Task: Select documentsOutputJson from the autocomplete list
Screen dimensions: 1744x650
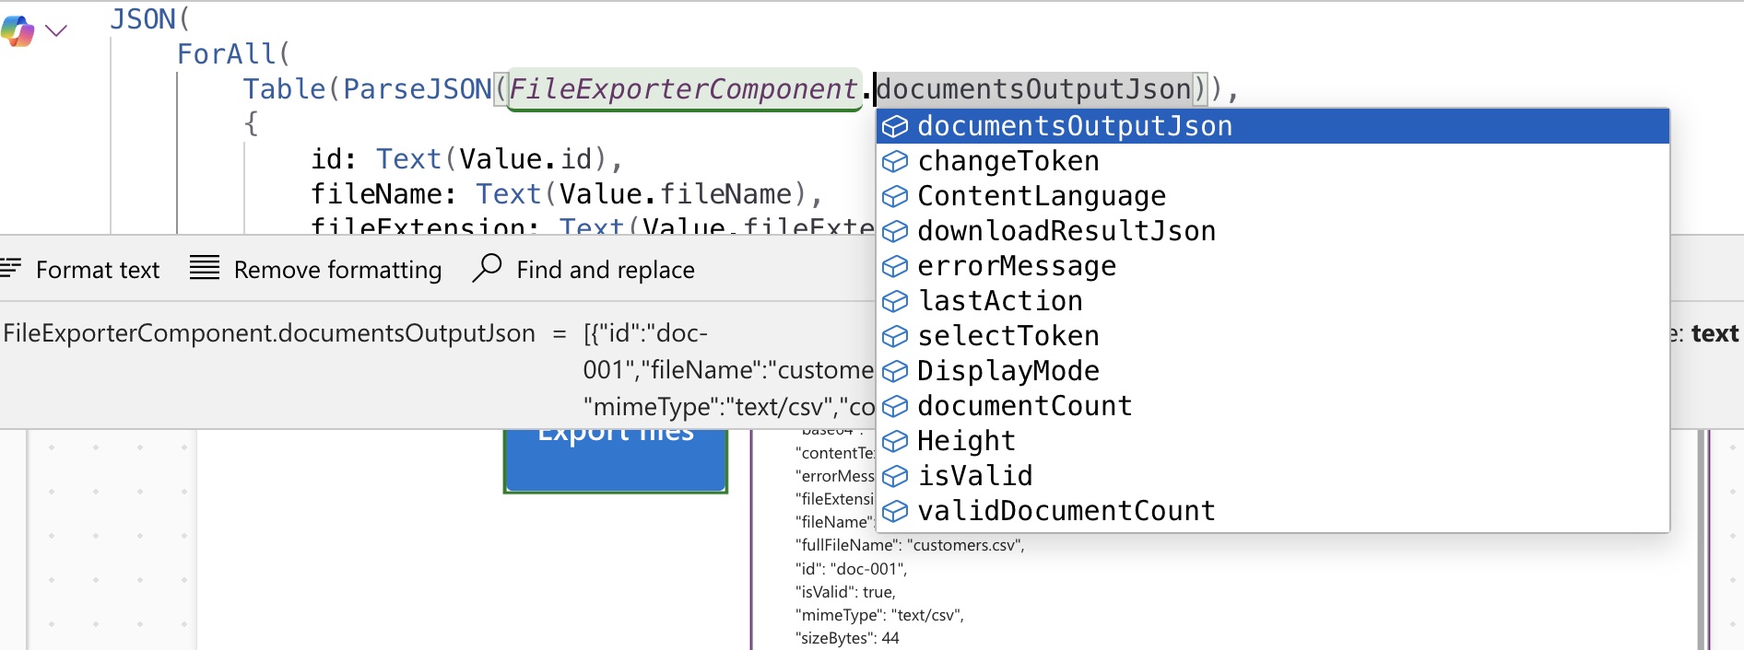Action: click(x=1273, y=126)
